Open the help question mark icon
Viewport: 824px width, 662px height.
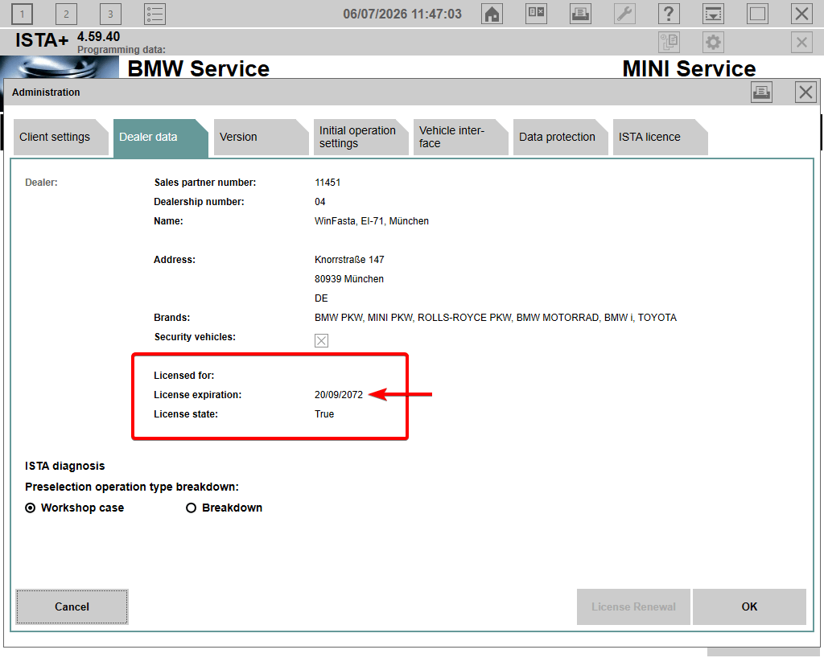(669, 14)
